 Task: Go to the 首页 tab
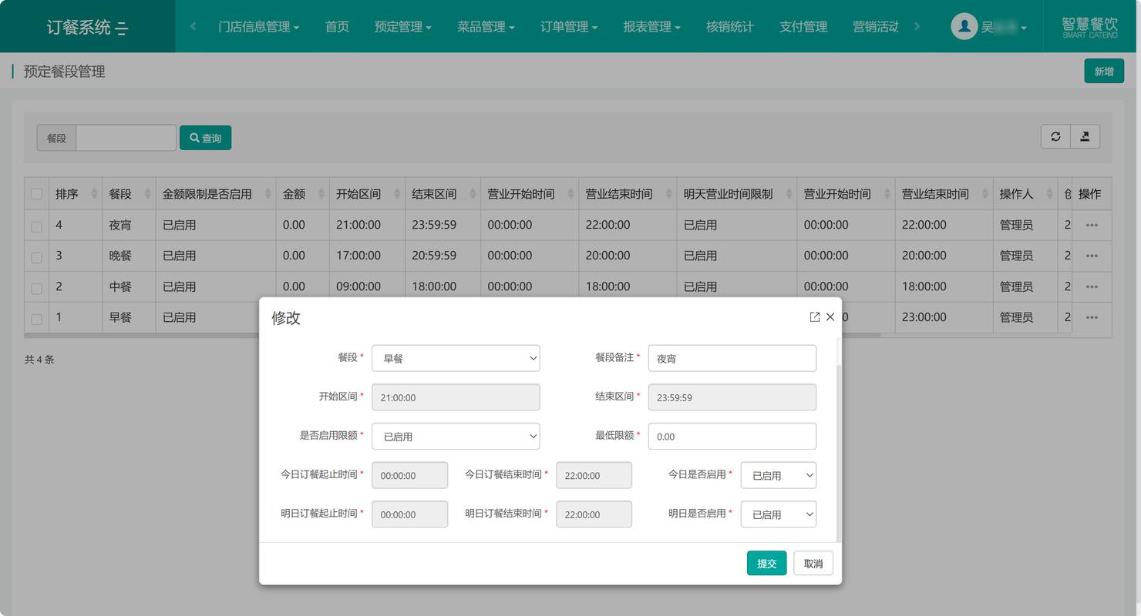coord(337,26)
